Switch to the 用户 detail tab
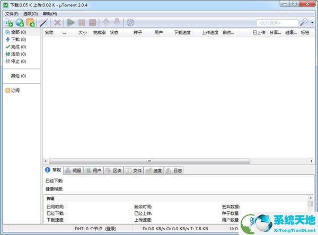318x235 pixels. coord(93,171)
